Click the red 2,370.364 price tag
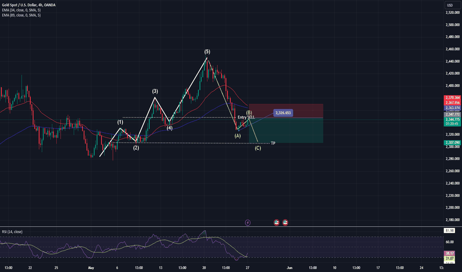Image resolution: width=462 pixels, height=272 pixels. pos(452,97)
